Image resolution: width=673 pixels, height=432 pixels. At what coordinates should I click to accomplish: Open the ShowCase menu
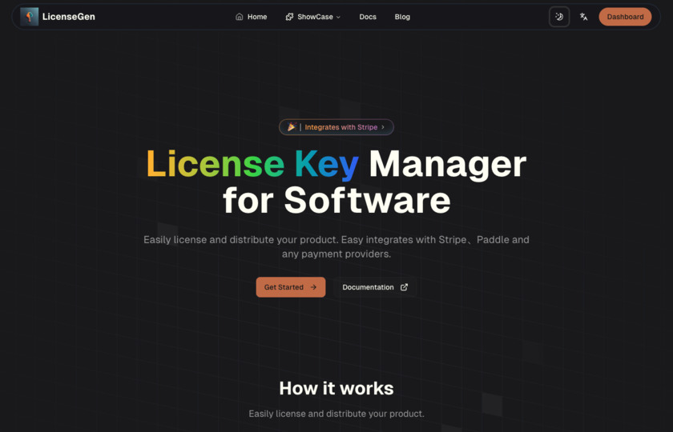[313, 17]
